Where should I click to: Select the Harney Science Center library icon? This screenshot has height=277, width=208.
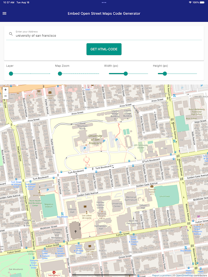coord(85,206)
